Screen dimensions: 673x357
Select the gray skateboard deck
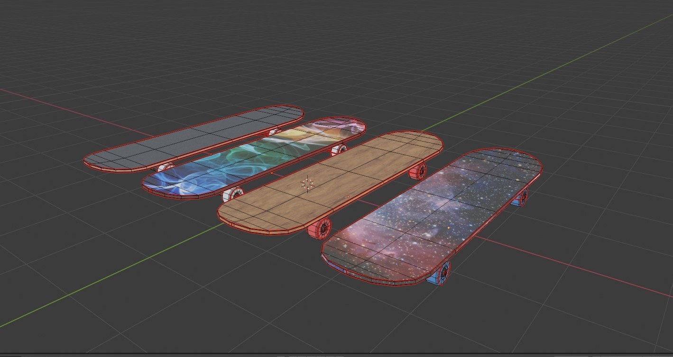click(194, 138)
